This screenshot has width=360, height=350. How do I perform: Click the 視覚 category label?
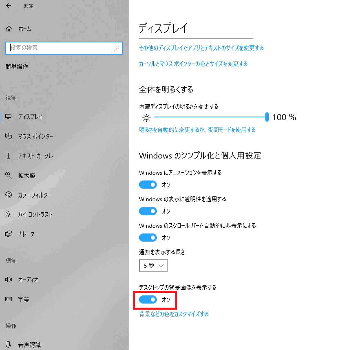click(x=11, y=97)
